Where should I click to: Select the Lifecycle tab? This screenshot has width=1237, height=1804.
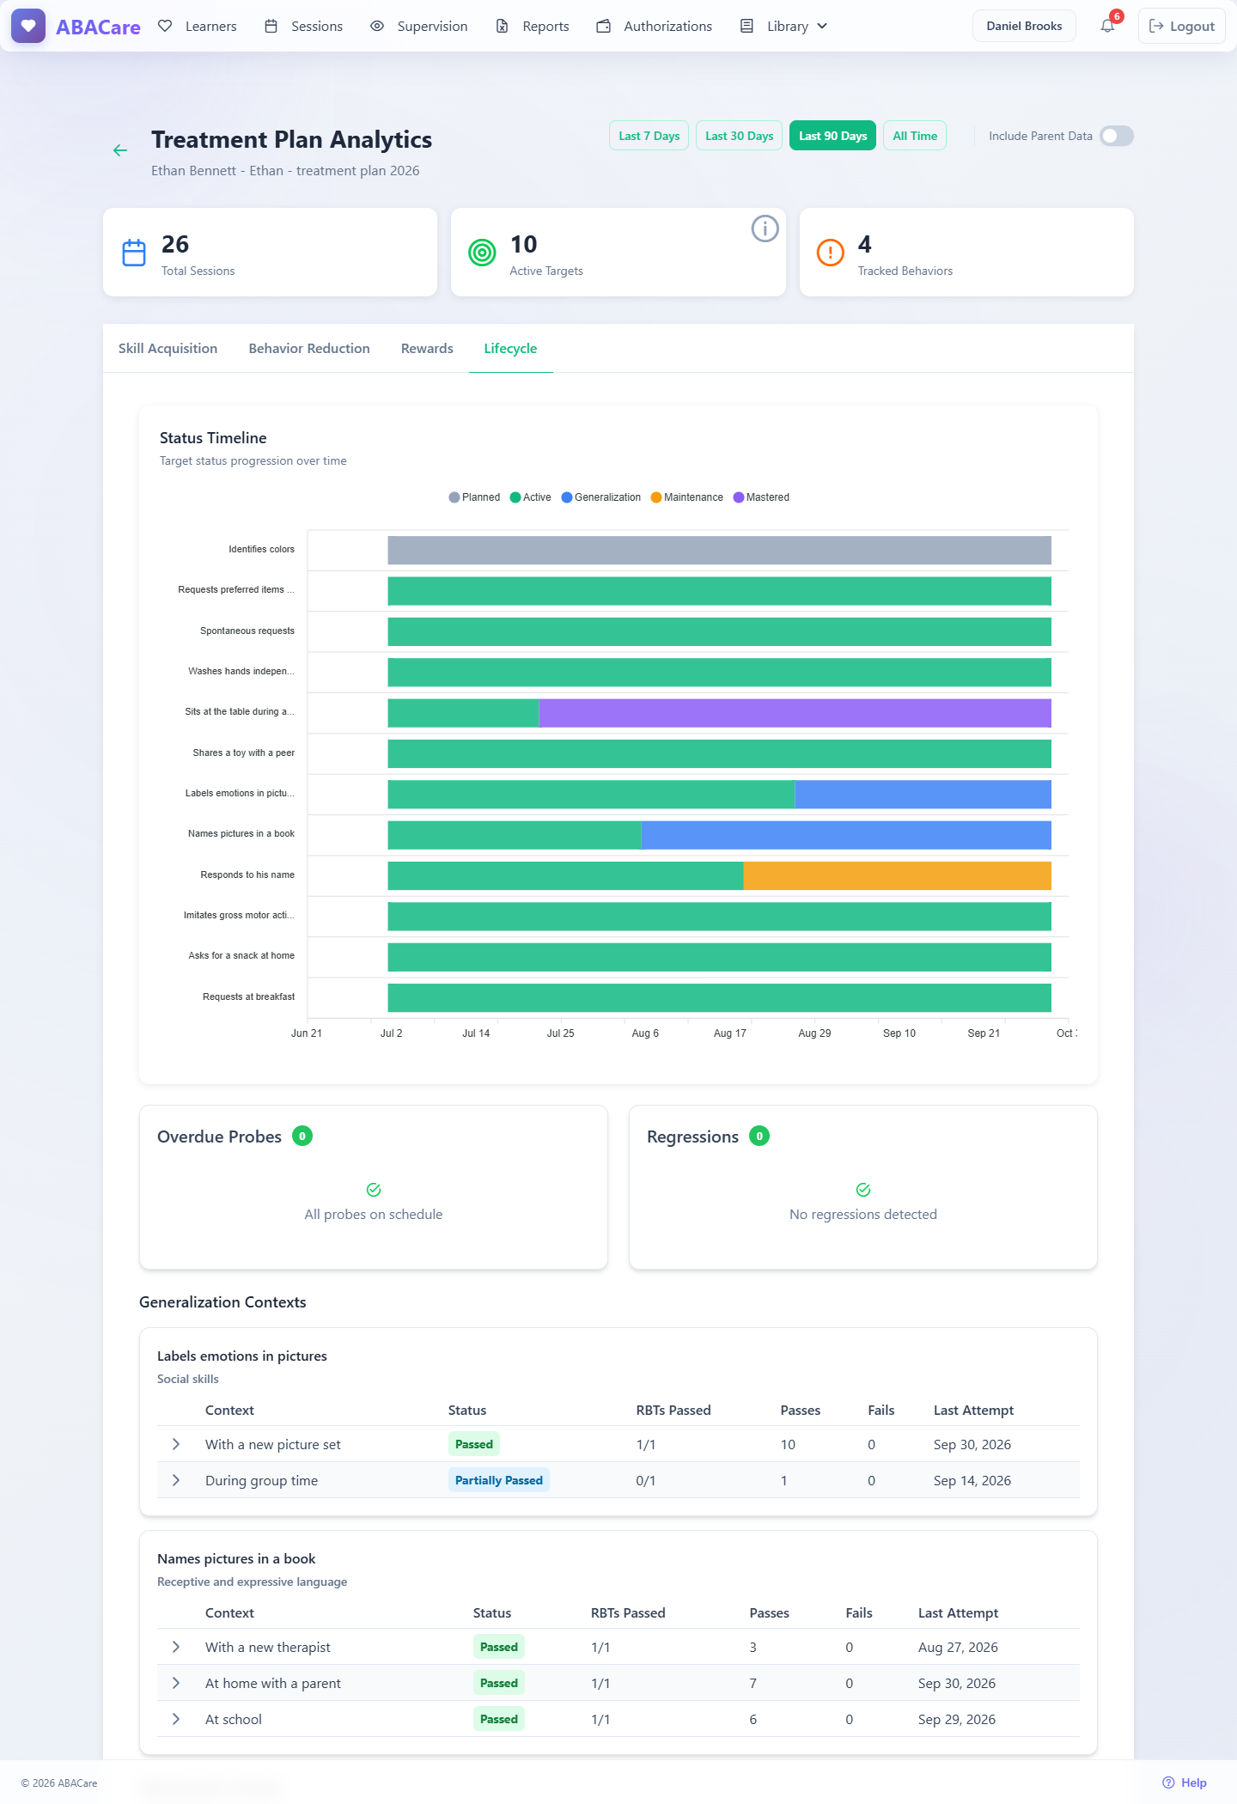coord(510,348)
